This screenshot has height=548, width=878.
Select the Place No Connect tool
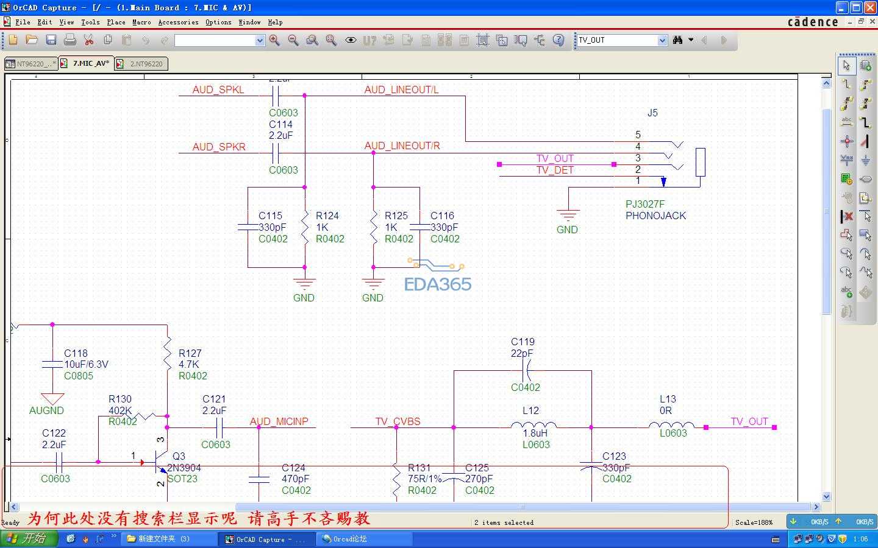(x=846, y=217)
